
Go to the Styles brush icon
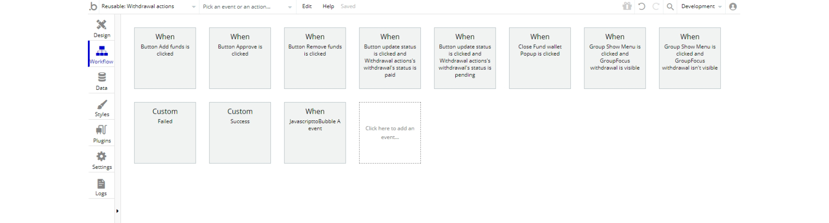coord(101,105)
